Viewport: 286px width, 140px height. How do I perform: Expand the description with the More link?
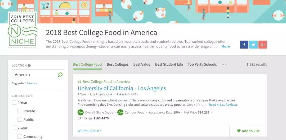click(x=225, y=46)
